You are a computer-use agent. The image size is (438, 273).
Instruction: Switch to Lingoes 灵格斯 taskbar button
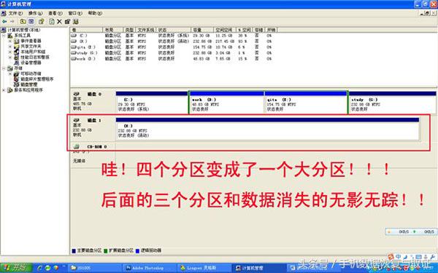204,268
